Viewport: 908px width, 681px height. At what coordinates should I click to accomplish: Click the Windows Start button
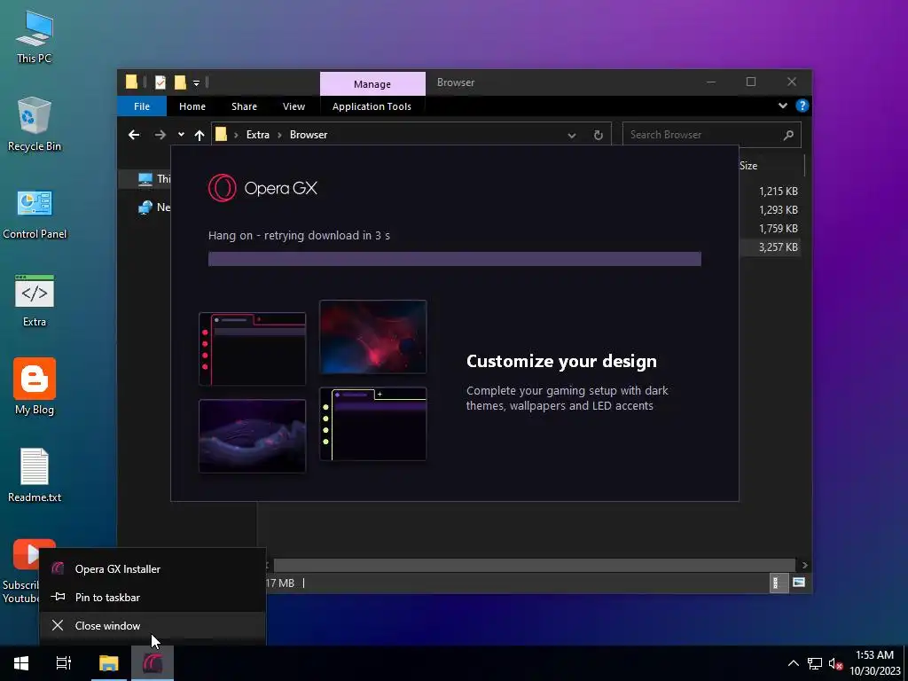(x=21, y=663)
